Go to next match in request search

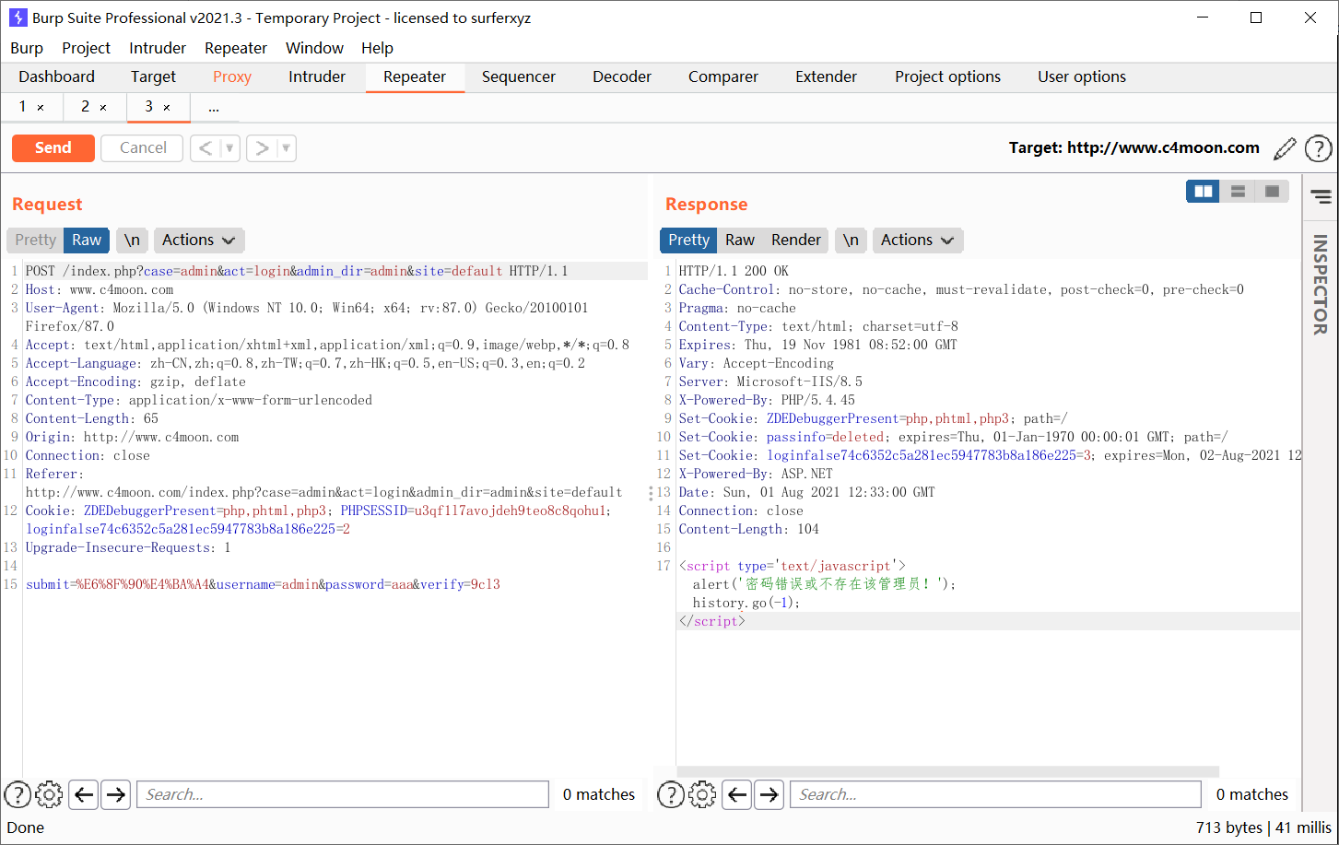point(115,794)
